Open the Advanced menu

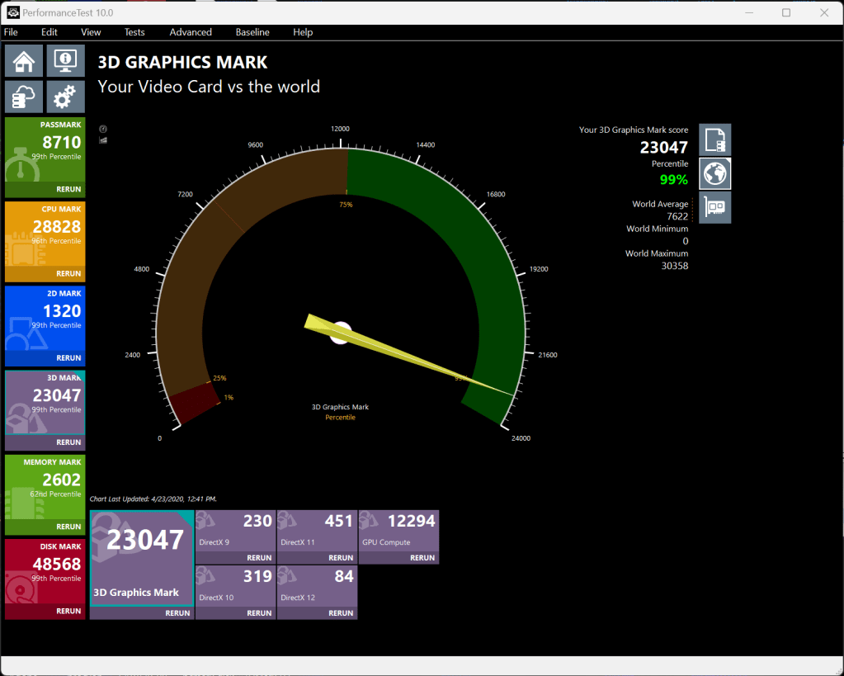tap(191, 32)
